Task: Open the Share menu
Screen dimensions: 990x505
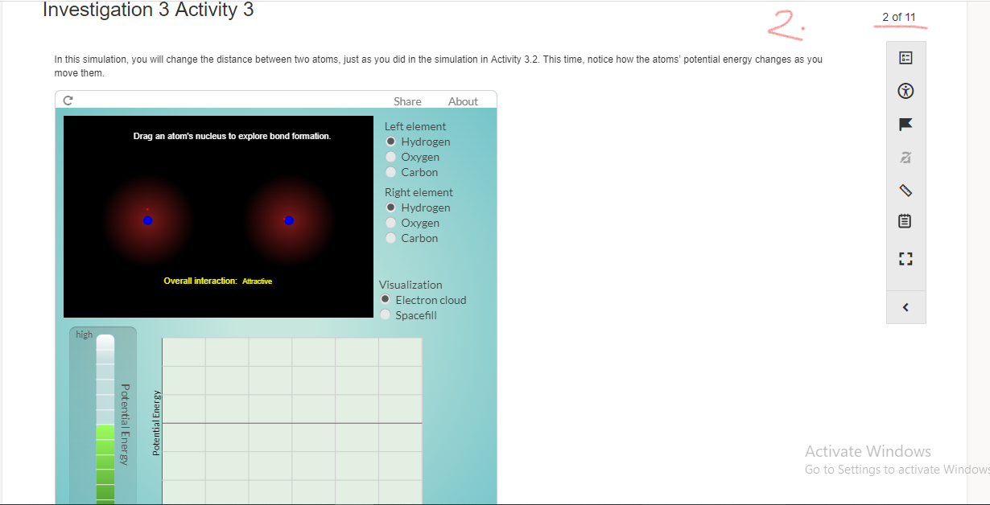Action: point(407,101)
